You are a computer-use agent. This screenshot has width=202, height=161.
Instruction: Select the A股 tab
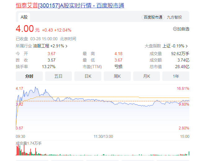(24, 17)
